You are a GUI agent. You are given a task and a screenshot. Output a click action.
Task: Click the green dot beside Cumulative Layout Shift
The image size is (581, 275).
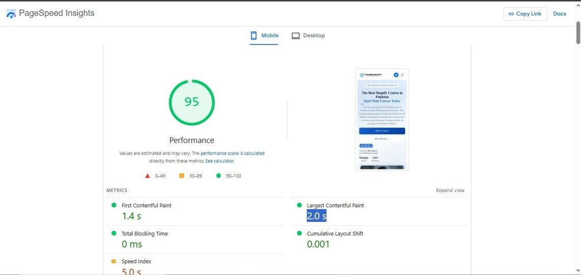click(x=299, y=233)
